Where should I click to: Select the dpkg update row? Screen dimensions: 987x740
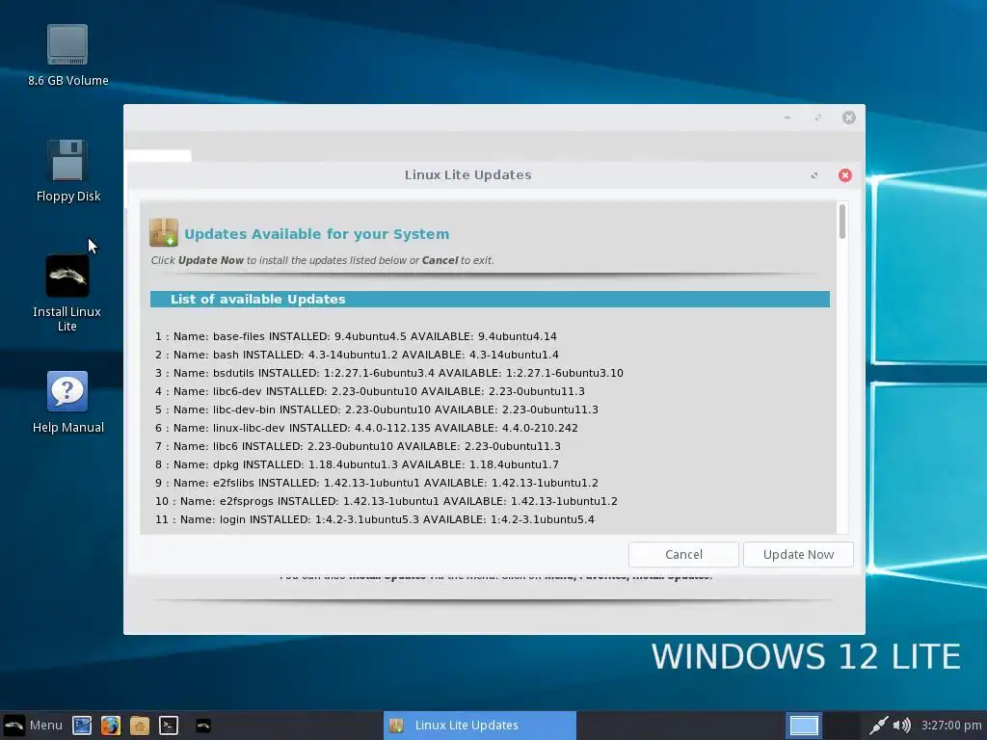point(357,463)
